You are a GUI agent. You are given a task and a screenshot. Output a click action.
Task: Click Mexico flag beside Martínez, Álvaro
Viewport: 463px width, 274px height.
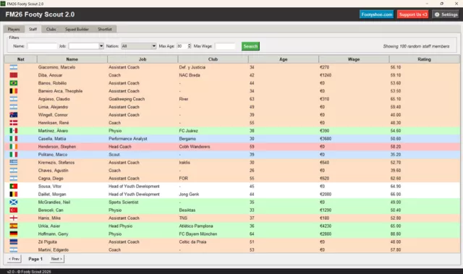[x=14, y=131]
